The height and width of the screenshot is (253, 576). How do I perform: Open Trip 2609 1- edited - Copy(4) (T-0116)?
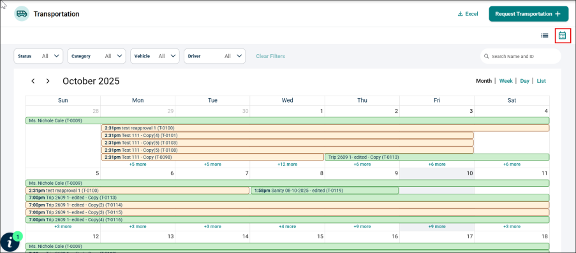(x=288, y=220)
